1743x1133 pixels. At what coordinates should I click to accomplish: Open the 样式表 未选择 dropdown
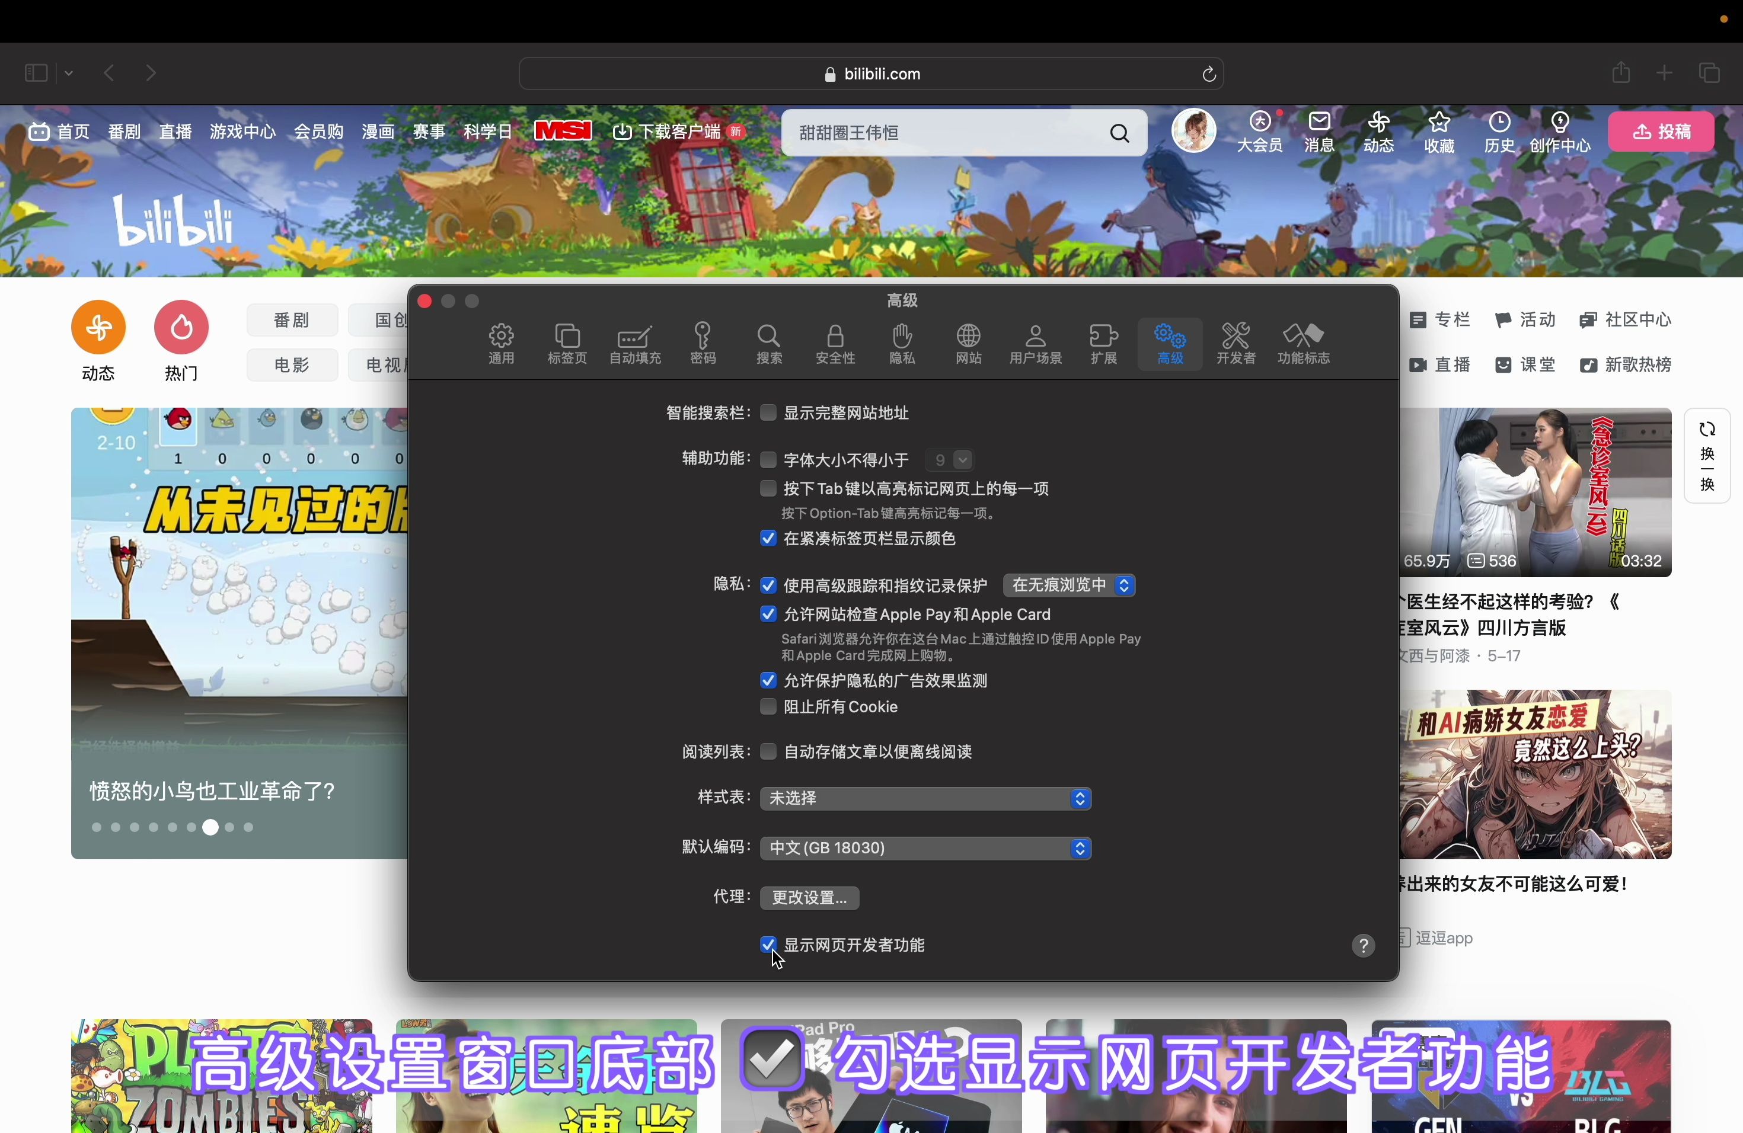coord(925,799)
